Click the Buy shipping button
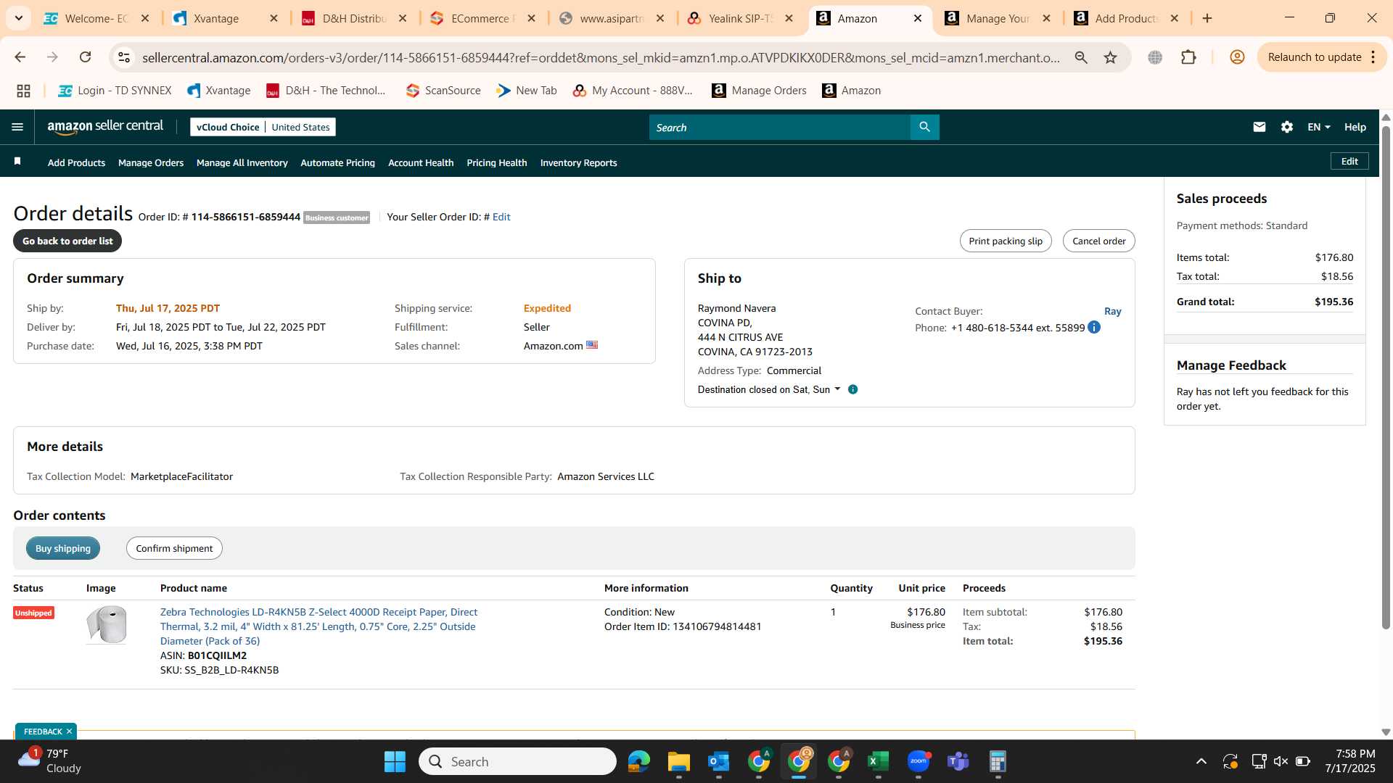Viewport: 1393px width, 783px height. 63,548
